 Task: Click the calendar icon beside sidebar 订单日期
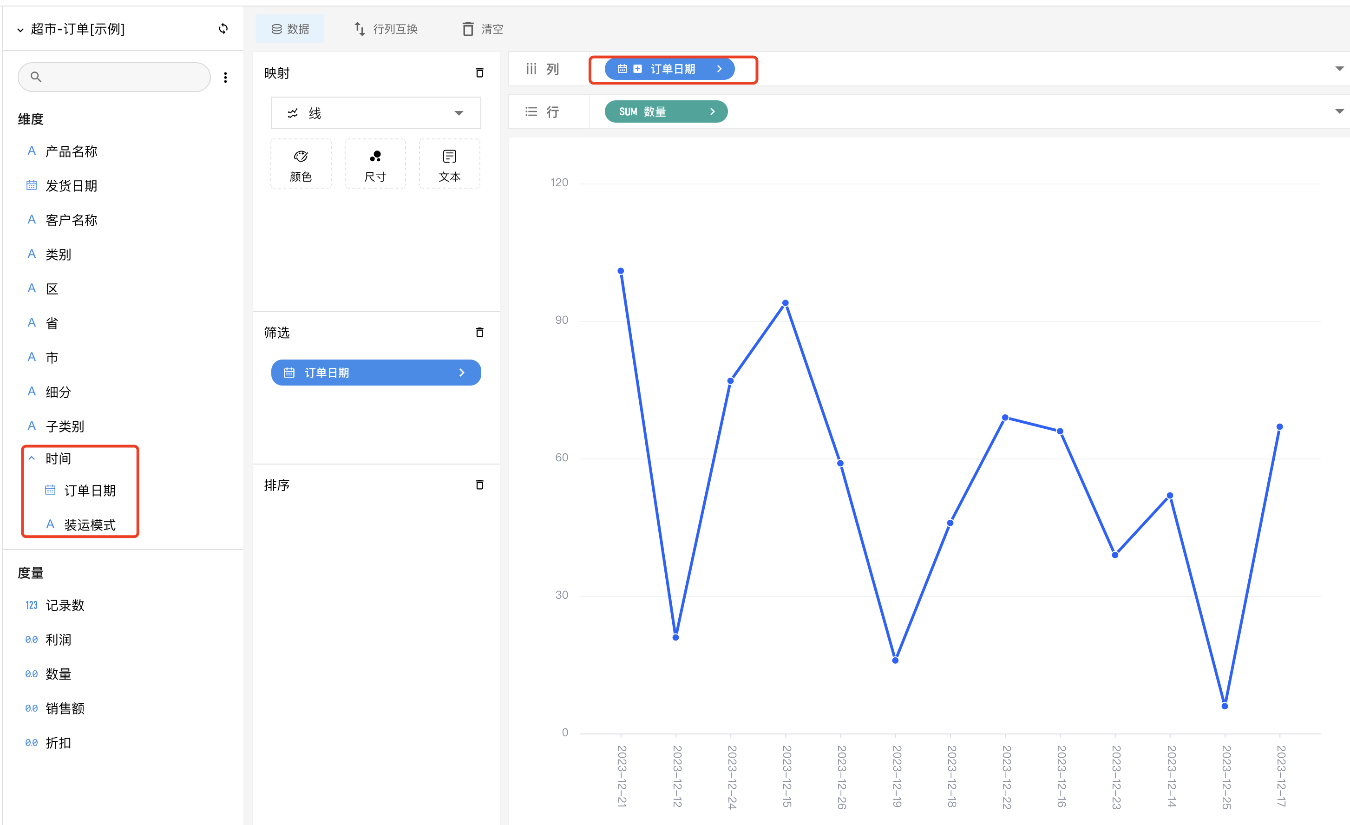click(50, 490)
